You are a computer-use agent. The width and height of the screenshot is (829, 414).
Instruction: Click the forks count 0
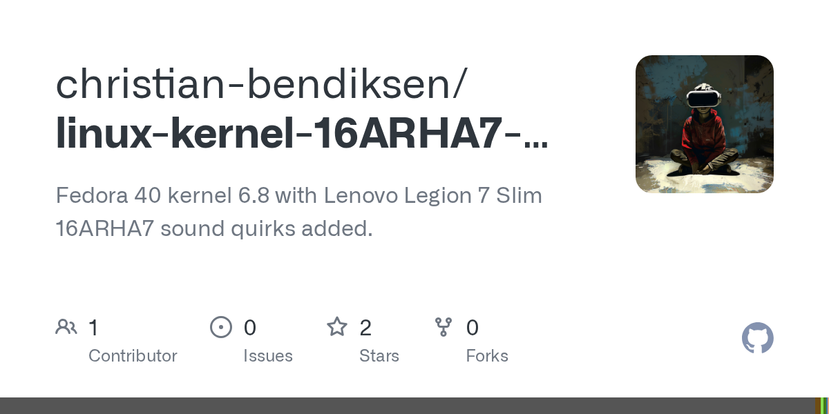pyautogui.click(x=473, y=328)
